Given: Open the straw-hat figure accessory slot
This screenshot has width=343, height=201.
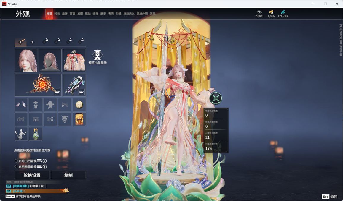Looking at the screenshot, I should 36,105.
